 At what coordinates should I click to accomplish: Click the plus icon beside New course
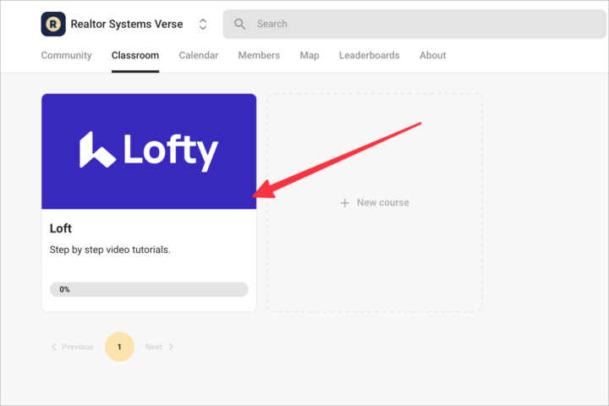point(344,203)
